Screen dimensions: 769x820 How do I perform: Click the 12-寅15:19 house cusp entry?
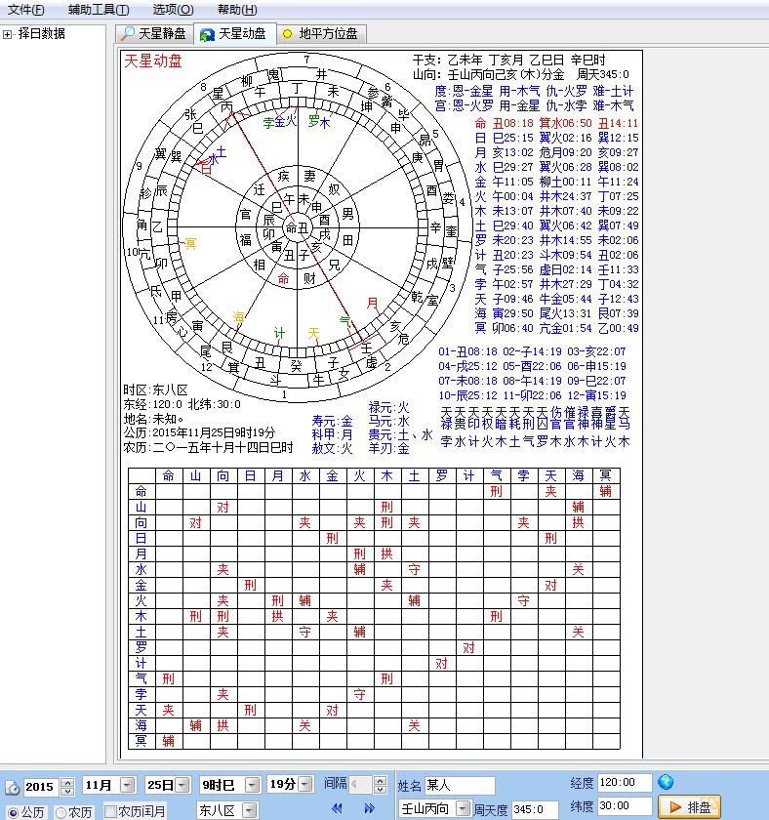(x=597, y=395)
